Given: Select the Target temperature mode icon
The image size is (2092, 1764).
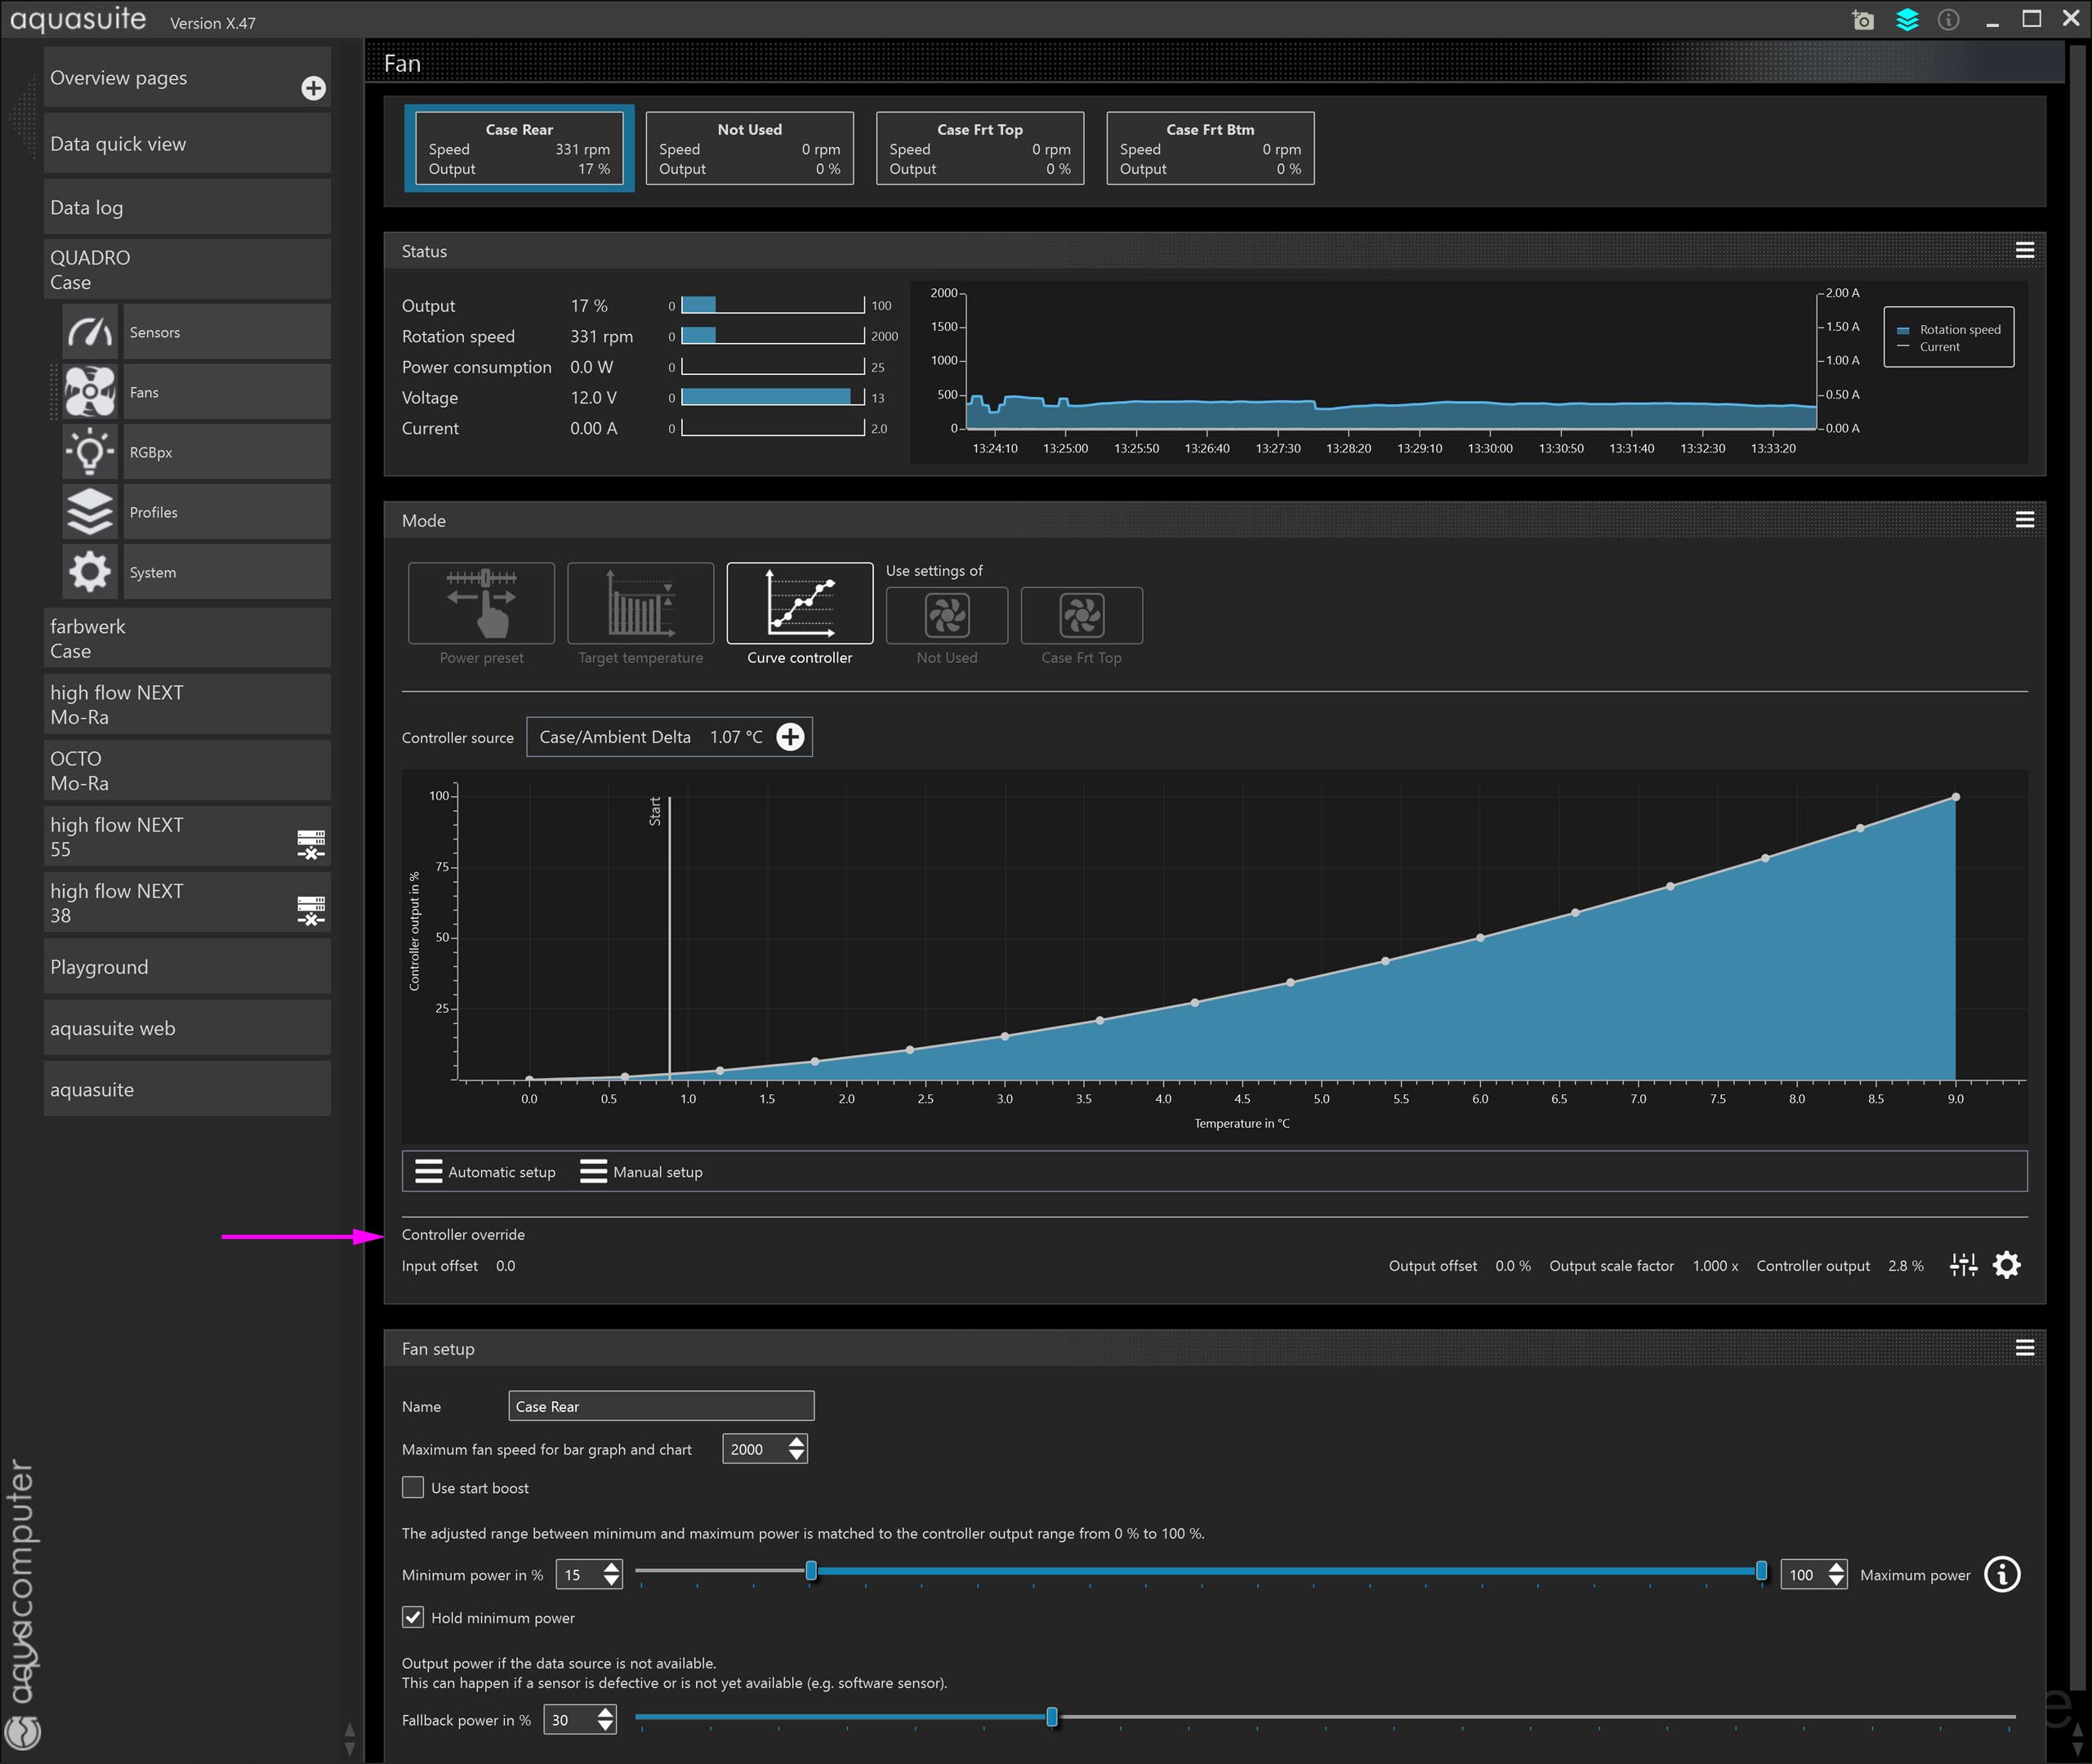Looking at the screenshot, I should click(x=640, y=603).
